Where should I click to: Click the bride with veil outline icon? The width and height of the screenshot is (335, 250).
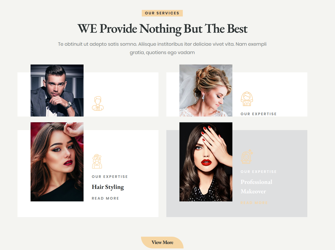247,99
